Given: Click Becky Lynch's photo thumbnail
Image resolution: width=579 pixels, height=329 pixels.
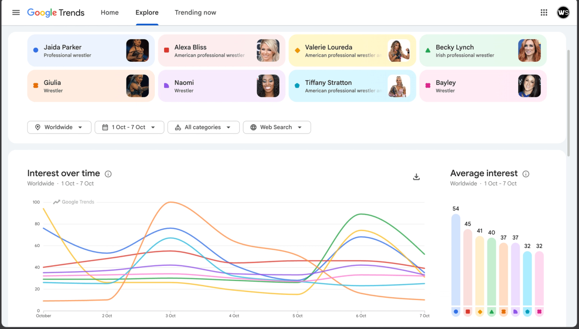Looking at the screenshot, I should coord(530,51).
